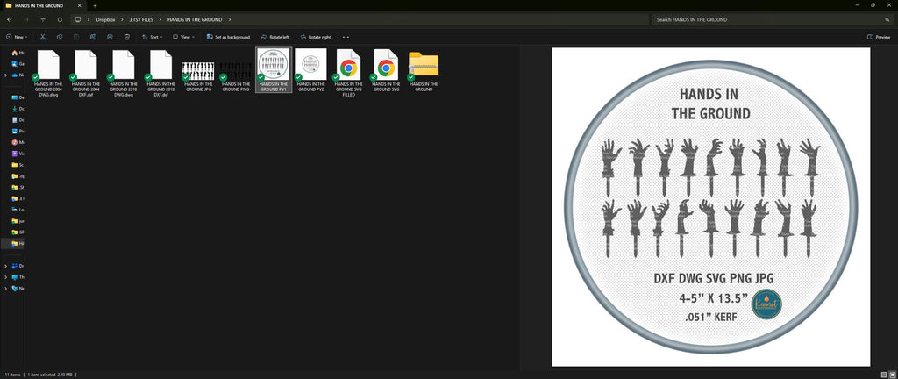This screenshot has width=898, height=379.
Task: Switch to large thumbnails view in status bar
Action: tap(891, 375)
